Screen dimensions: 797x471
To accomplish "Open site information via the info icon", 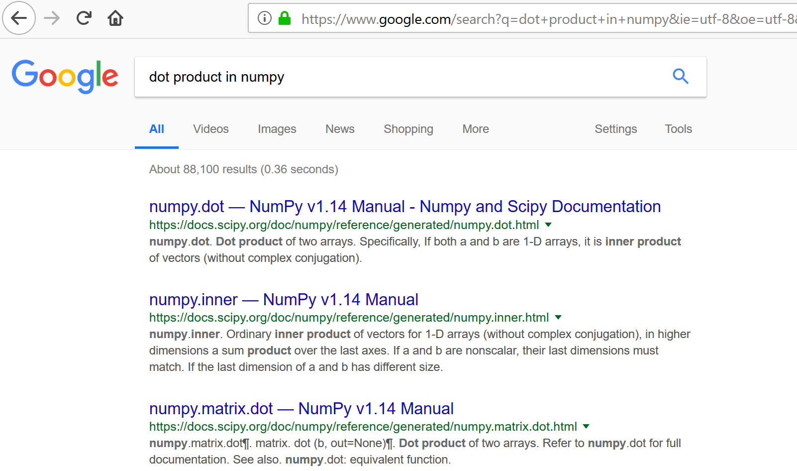I will pos(265,18).
